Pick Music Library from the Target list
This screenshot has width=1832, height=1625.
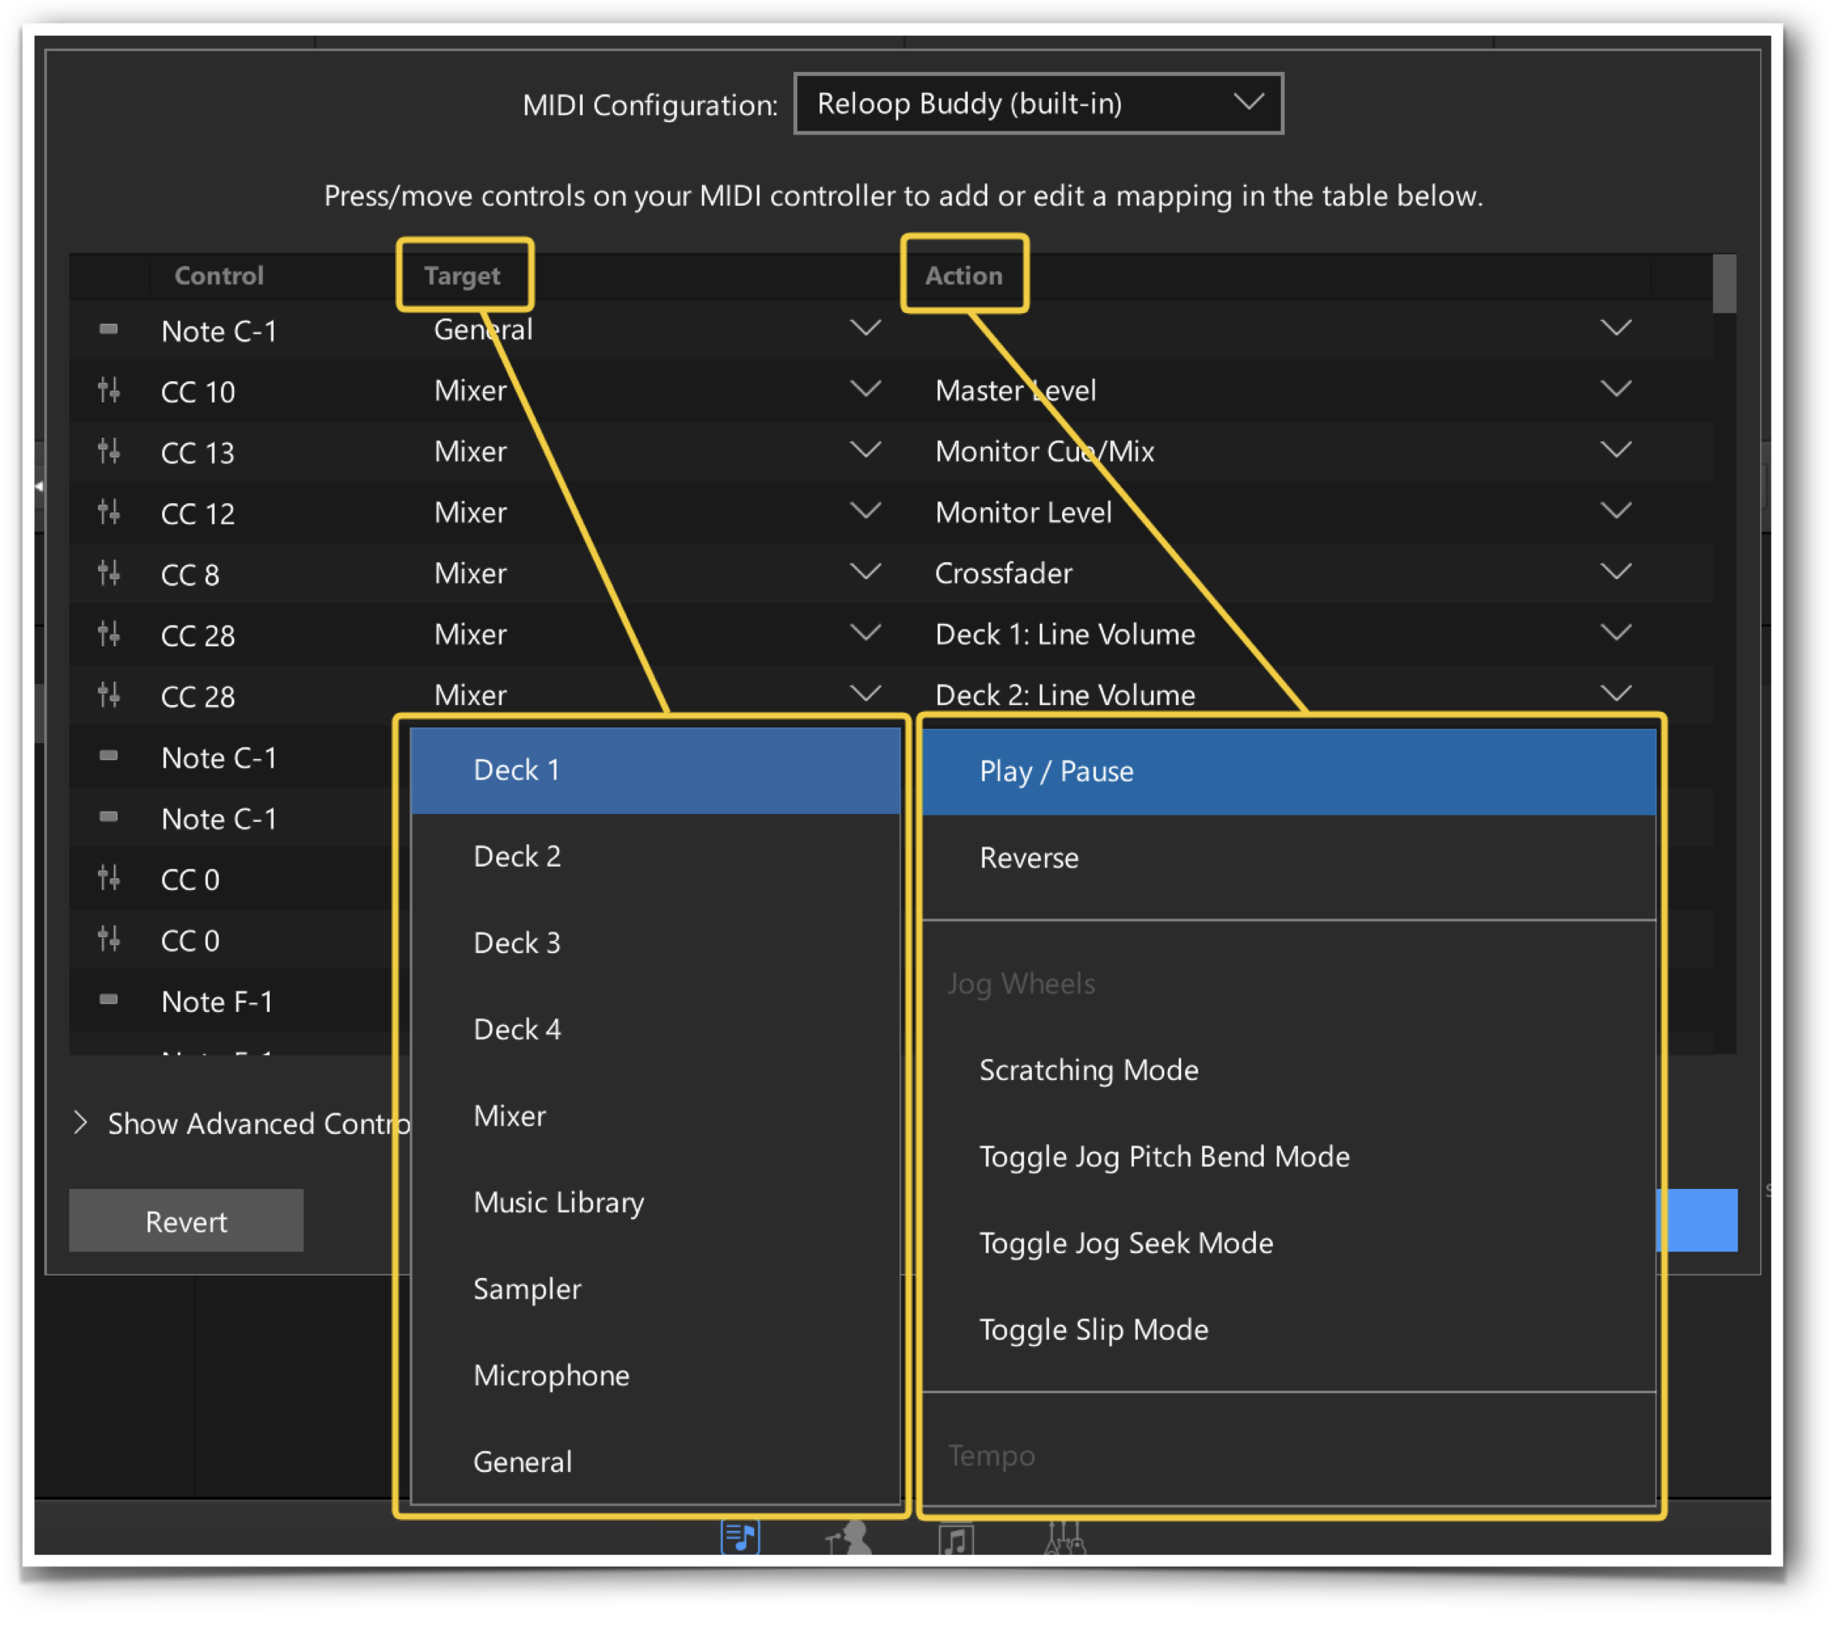pos(656,1203)
